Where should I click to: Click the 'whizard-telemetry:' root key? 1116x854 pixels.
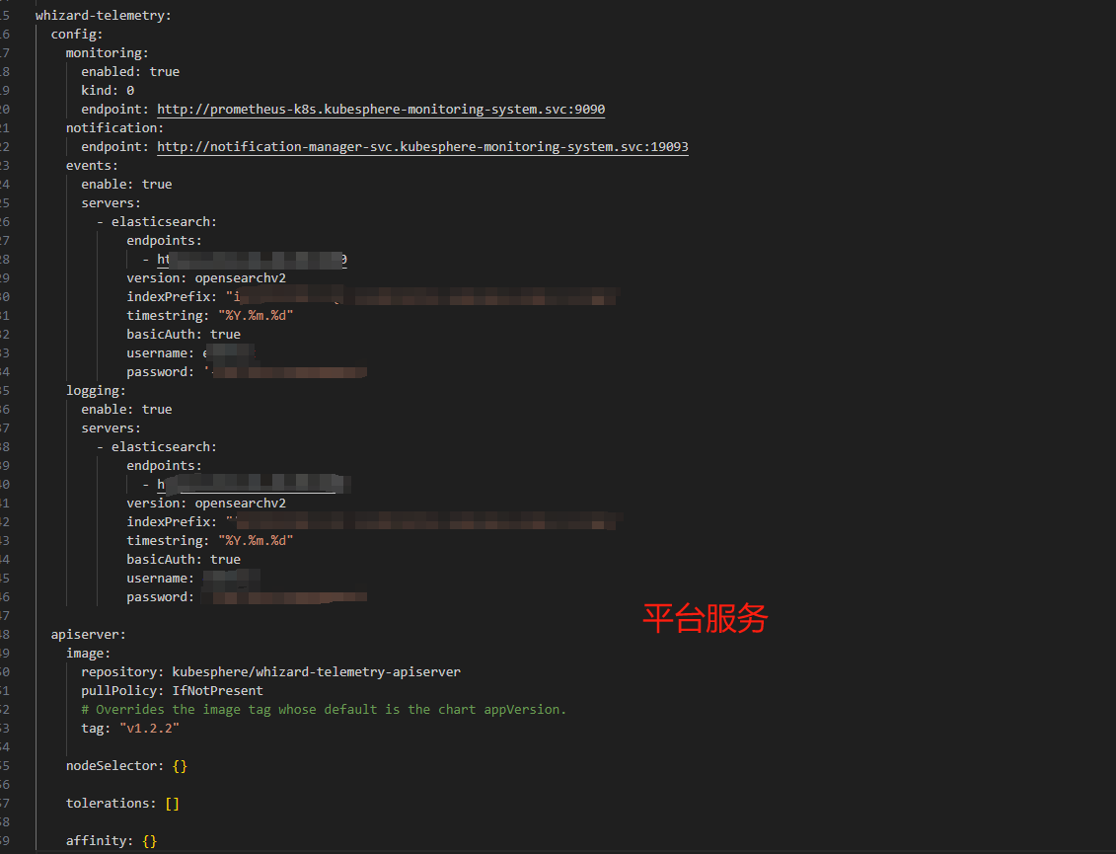[x=104, y=15]
